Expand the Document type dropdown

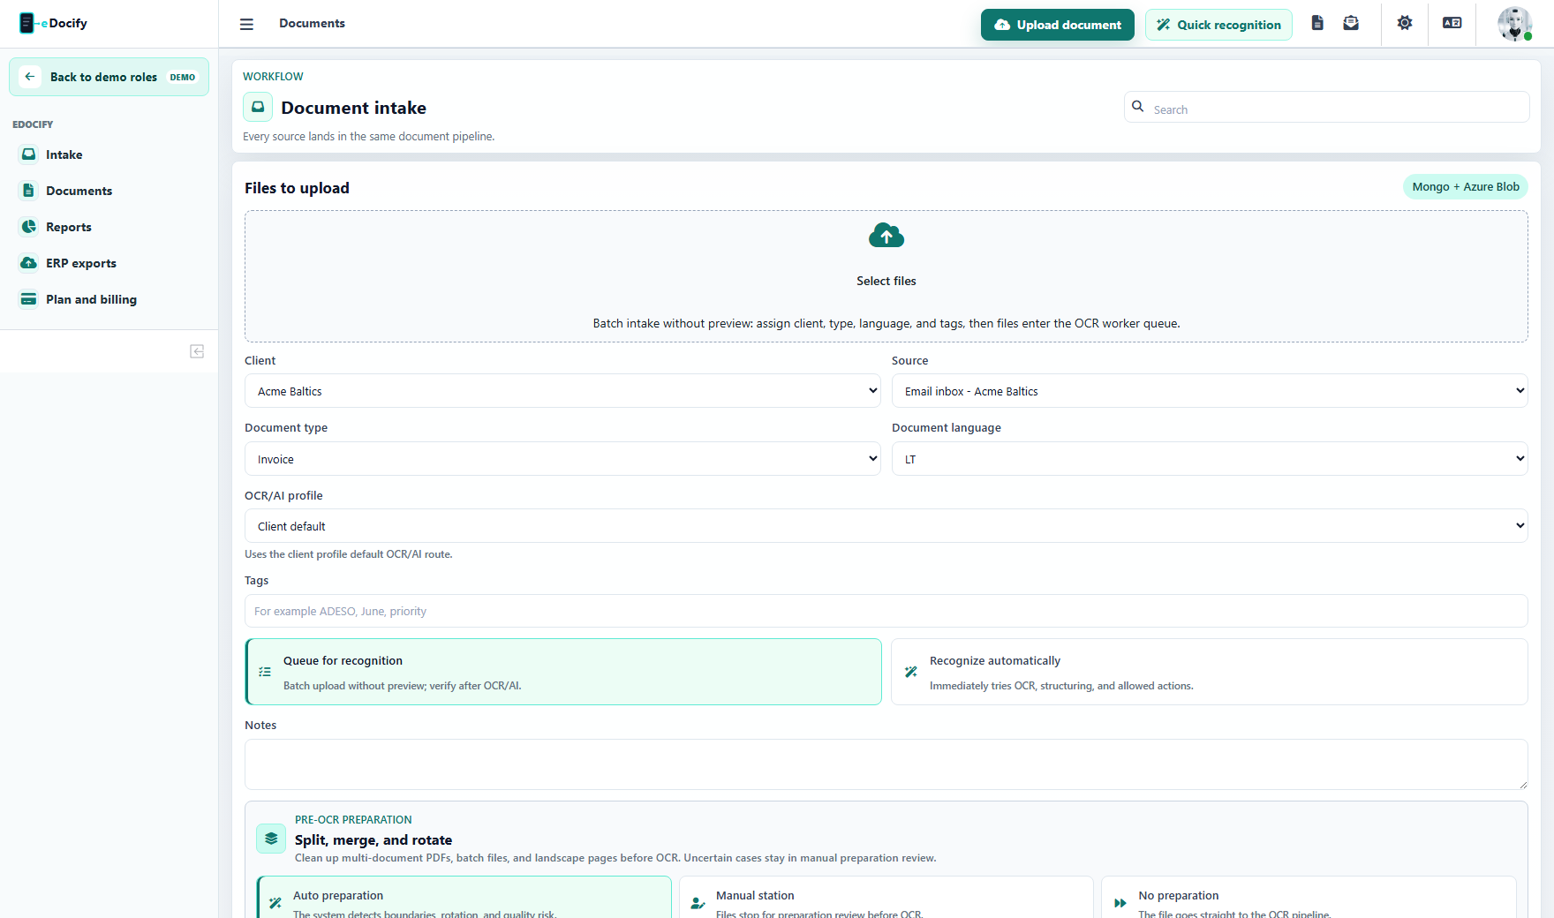click(562, 459)
